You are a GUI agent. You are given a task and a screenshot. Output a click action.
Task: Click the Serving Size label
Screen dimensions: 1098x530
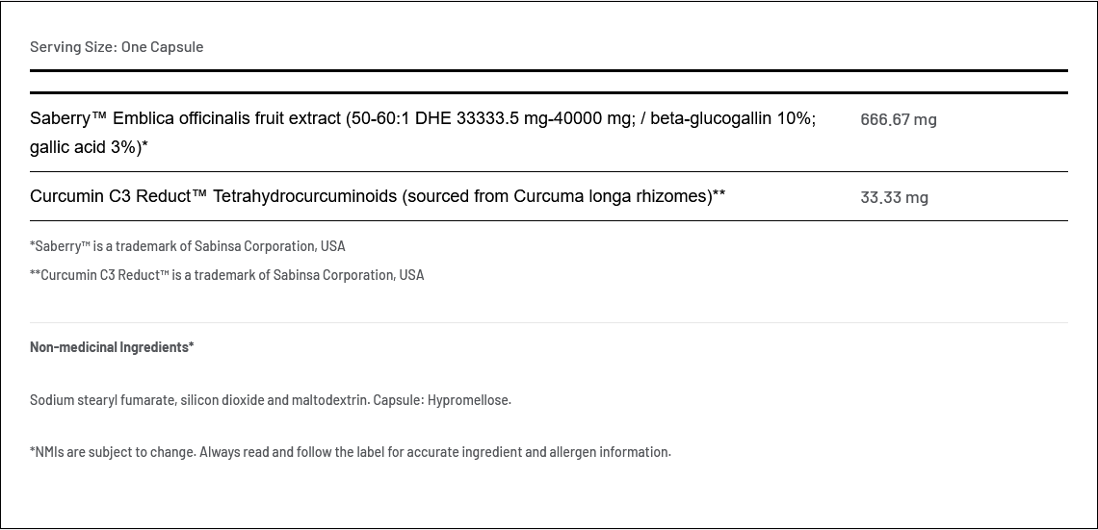[x=73, y=46]
